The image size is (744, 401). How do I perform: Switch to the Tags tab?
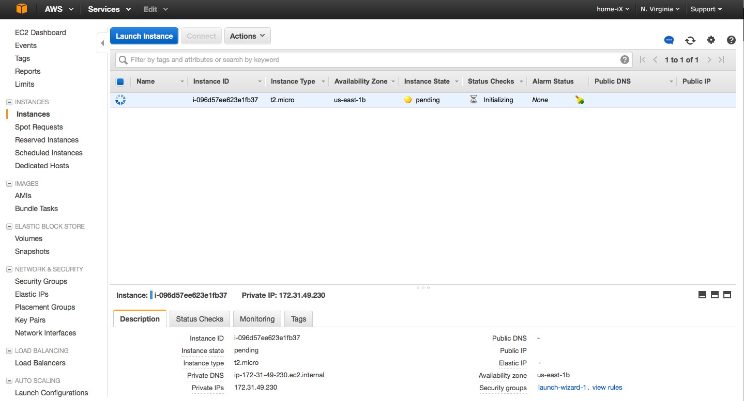pyautogui.click(x=299, y=319)
